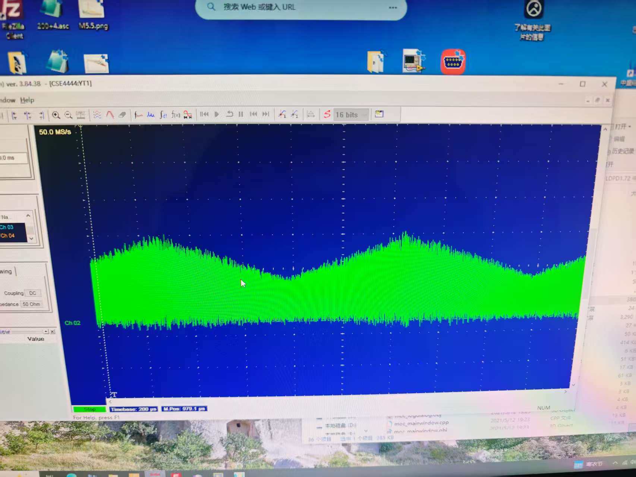Open the 200+4.asc desktop file
636x477 pixels.
(53, 15)
